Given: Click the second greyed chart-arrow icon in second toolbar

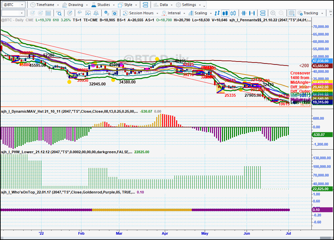Looking at the screenshot, I should (x=40, y=13).
